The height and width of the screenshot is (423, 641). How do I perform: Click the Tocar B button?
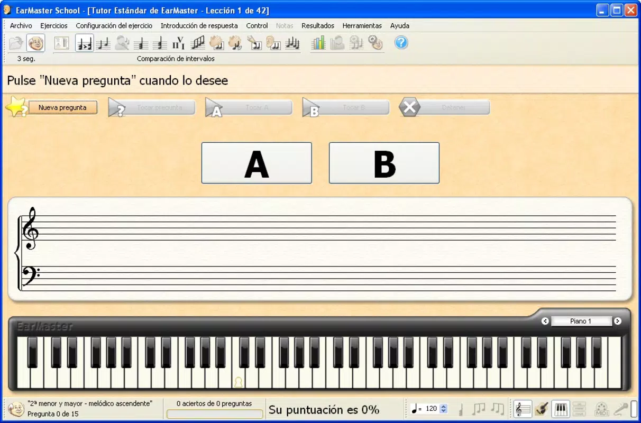click(x=346, y=107)
